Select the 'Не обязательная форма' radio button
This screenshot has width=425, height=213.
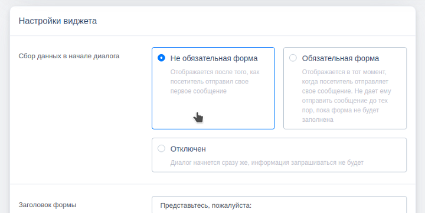[x=161, y=58]
